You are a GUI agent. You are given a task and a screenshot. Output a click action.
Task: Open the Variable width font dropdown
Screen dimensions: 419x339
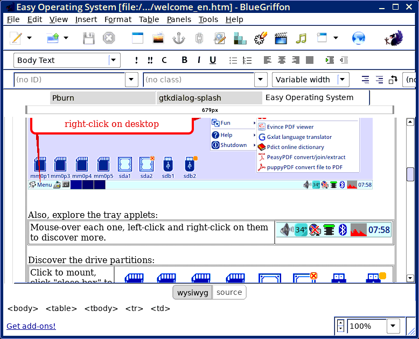311,80
